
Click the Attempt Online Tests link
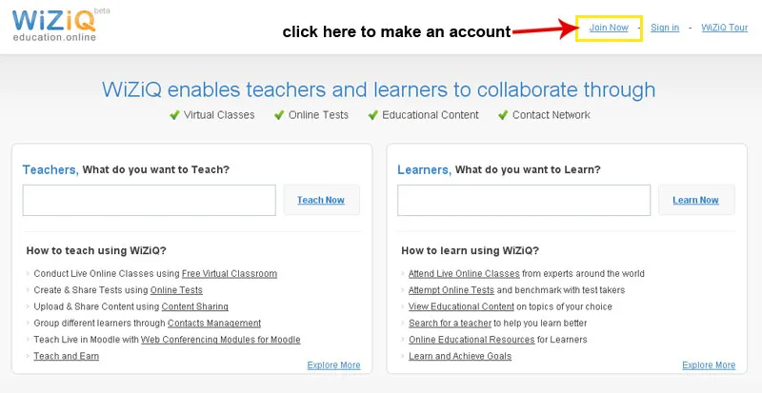pyautogui.click(x=451, y=290)
